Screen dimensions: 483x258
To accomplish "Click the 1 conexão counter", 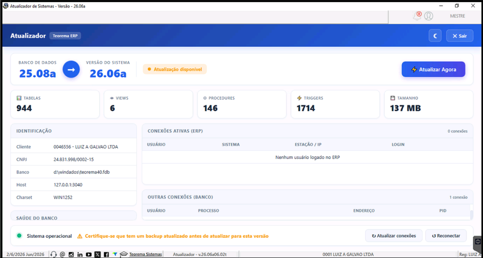I will tap(459, 197).
